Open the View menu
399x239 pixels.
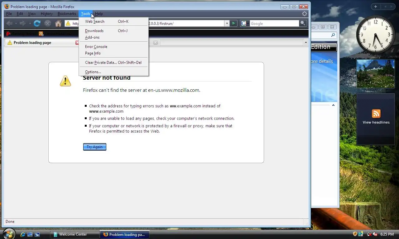tap(32, 14)
